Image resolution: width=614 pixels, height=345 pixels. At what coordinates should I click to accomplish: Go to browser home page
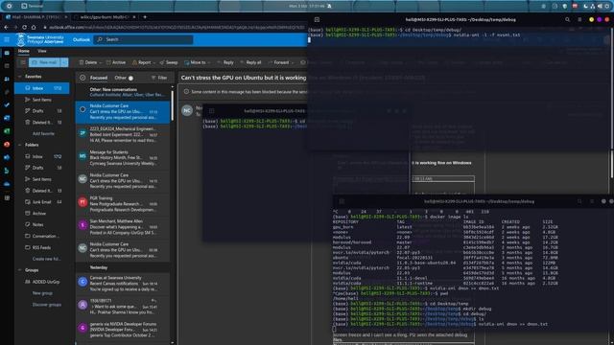coord(34,28)
